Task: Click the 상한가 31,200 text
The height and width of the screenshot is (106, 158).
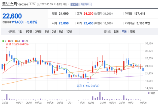Action: click(104, 14)
